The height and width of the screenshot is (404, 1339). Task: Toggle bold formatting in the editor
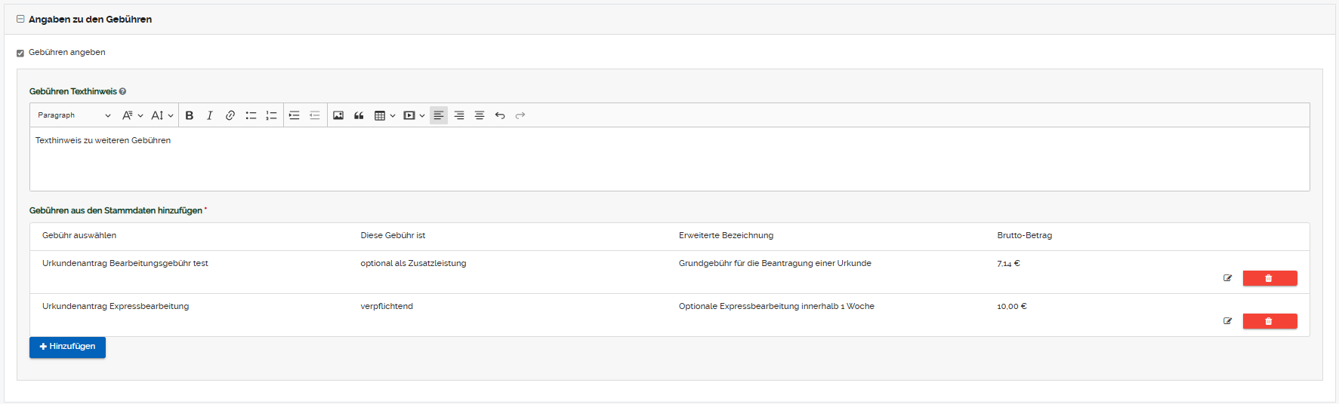point(190,115)
